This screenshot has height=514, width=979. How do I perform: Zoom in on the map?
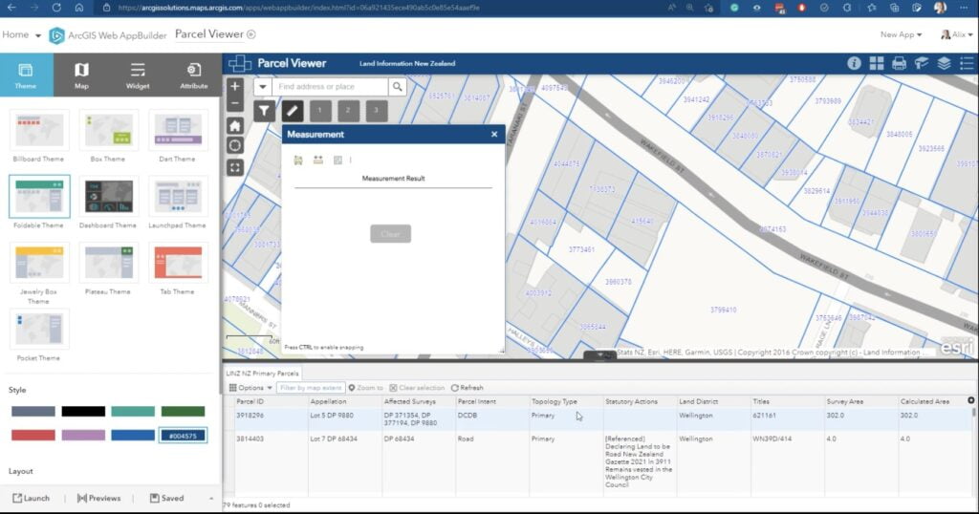(235, 87)
